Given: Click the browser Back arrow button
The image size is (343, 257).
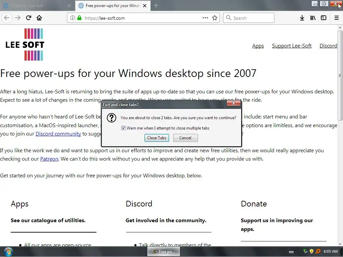Looking at the screenshot, I should [x=7, y=18].
